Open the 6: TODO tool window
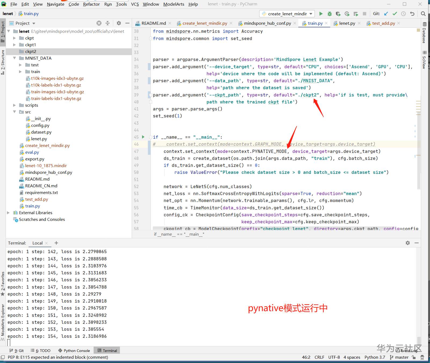The image size is (430, 363). point(41,350)
